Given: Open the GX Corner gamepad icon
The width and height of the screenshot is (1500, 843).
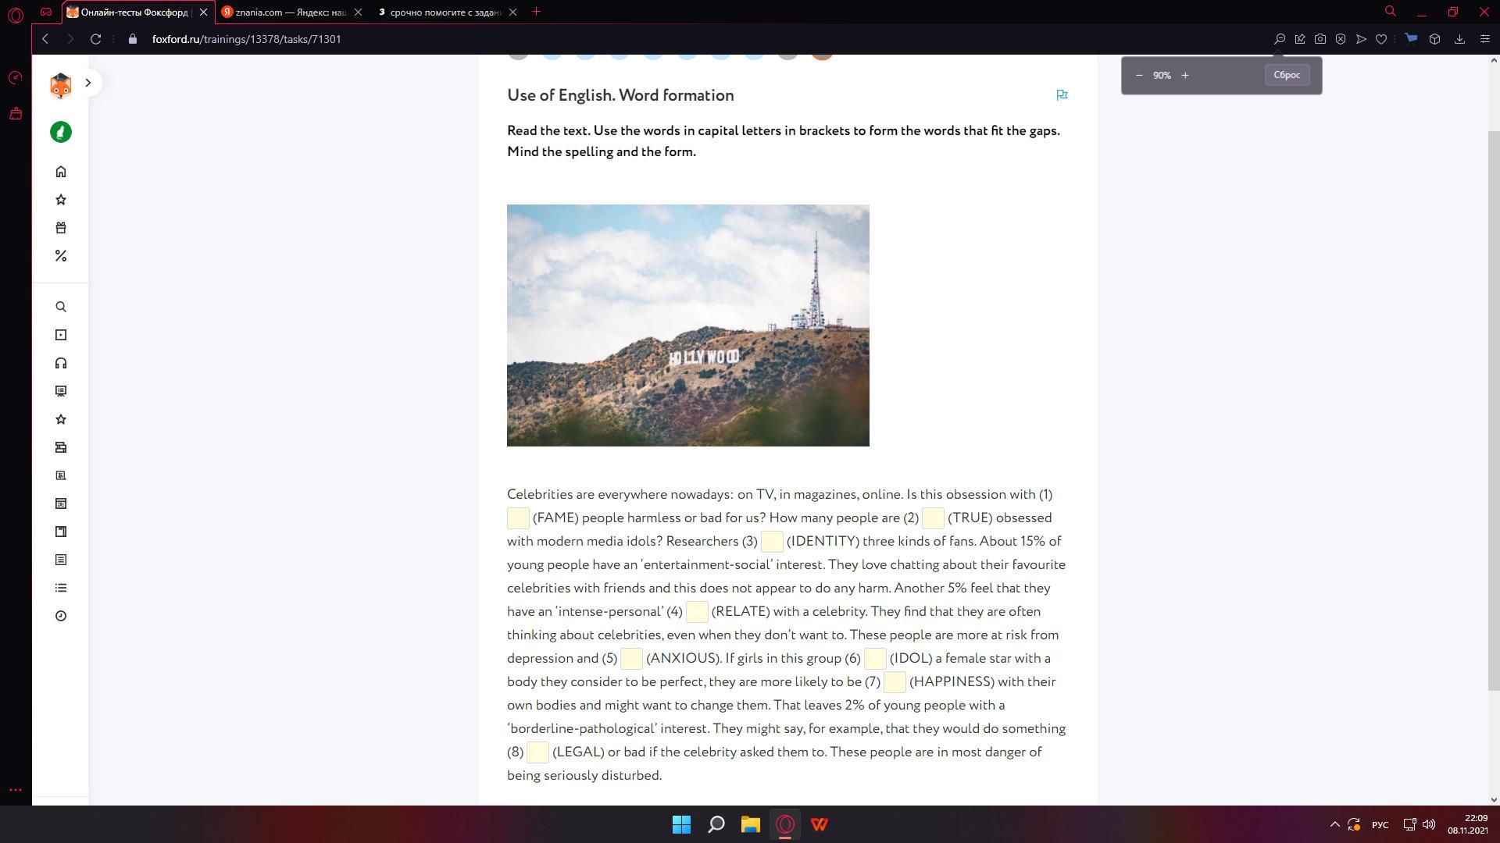Looking at the screenshot, I should click(x=46, y=12).
